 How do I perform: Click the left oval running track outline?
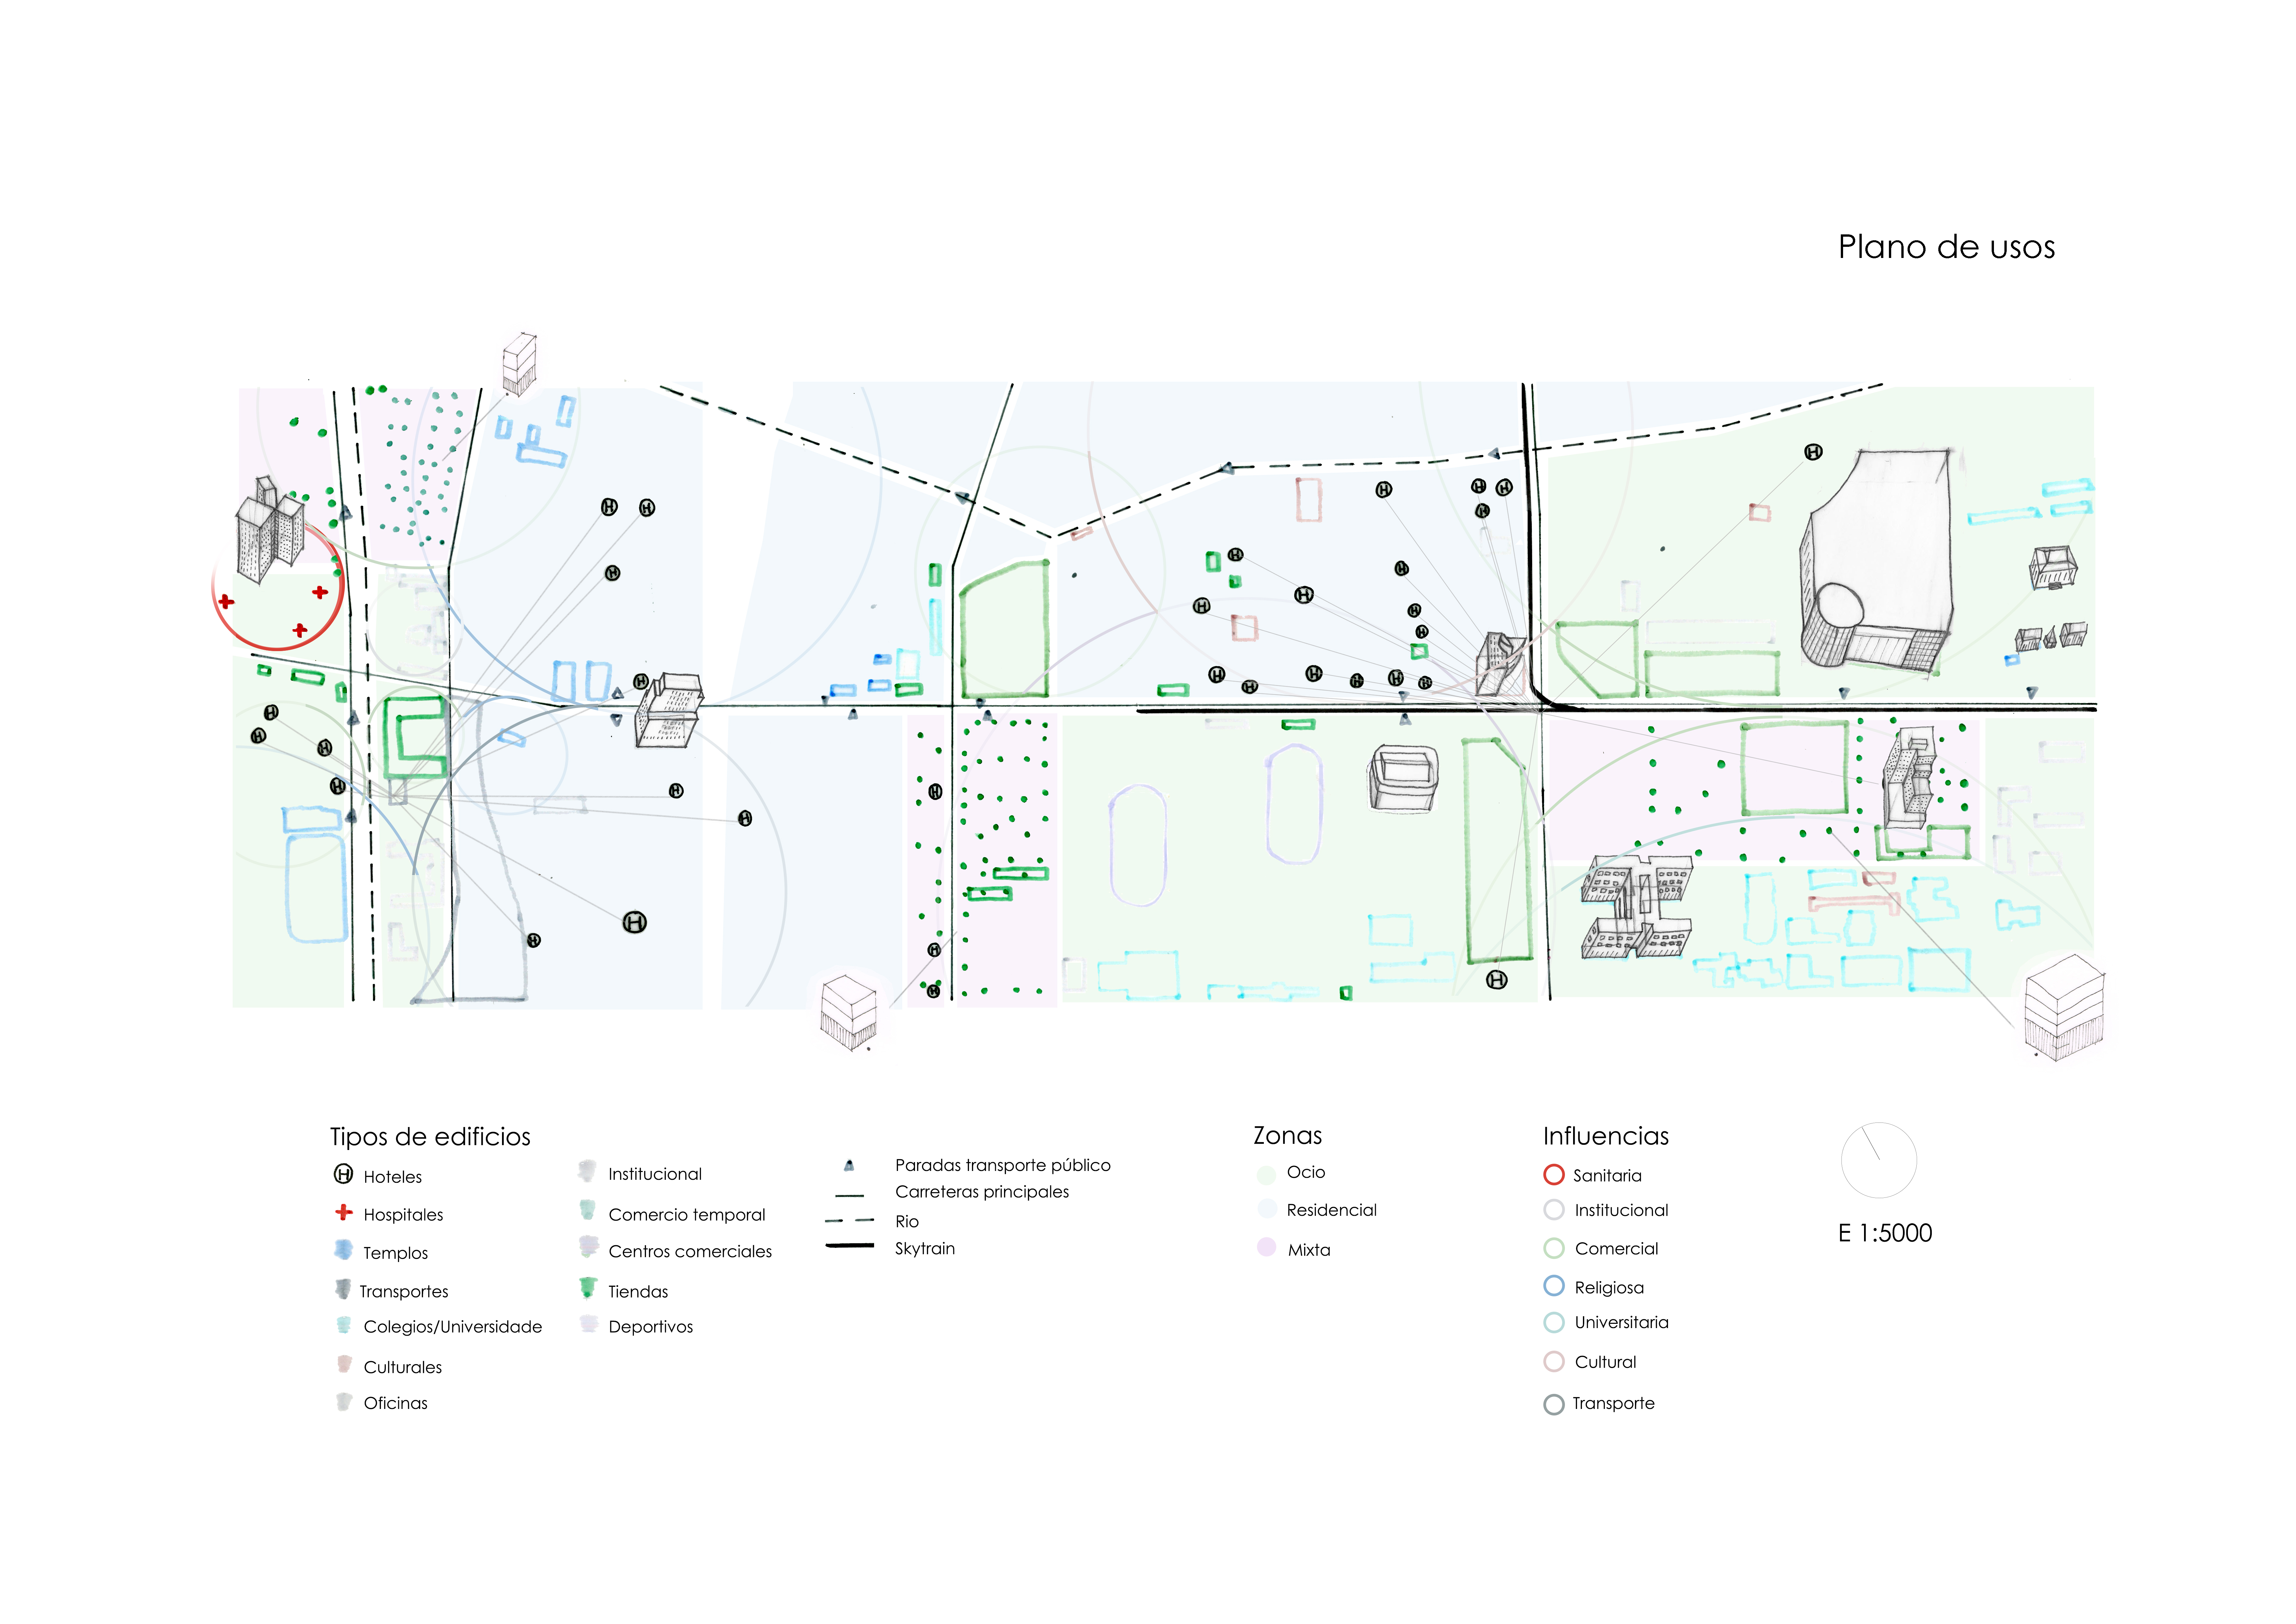pyautogui.click(x=1138, y=846)
